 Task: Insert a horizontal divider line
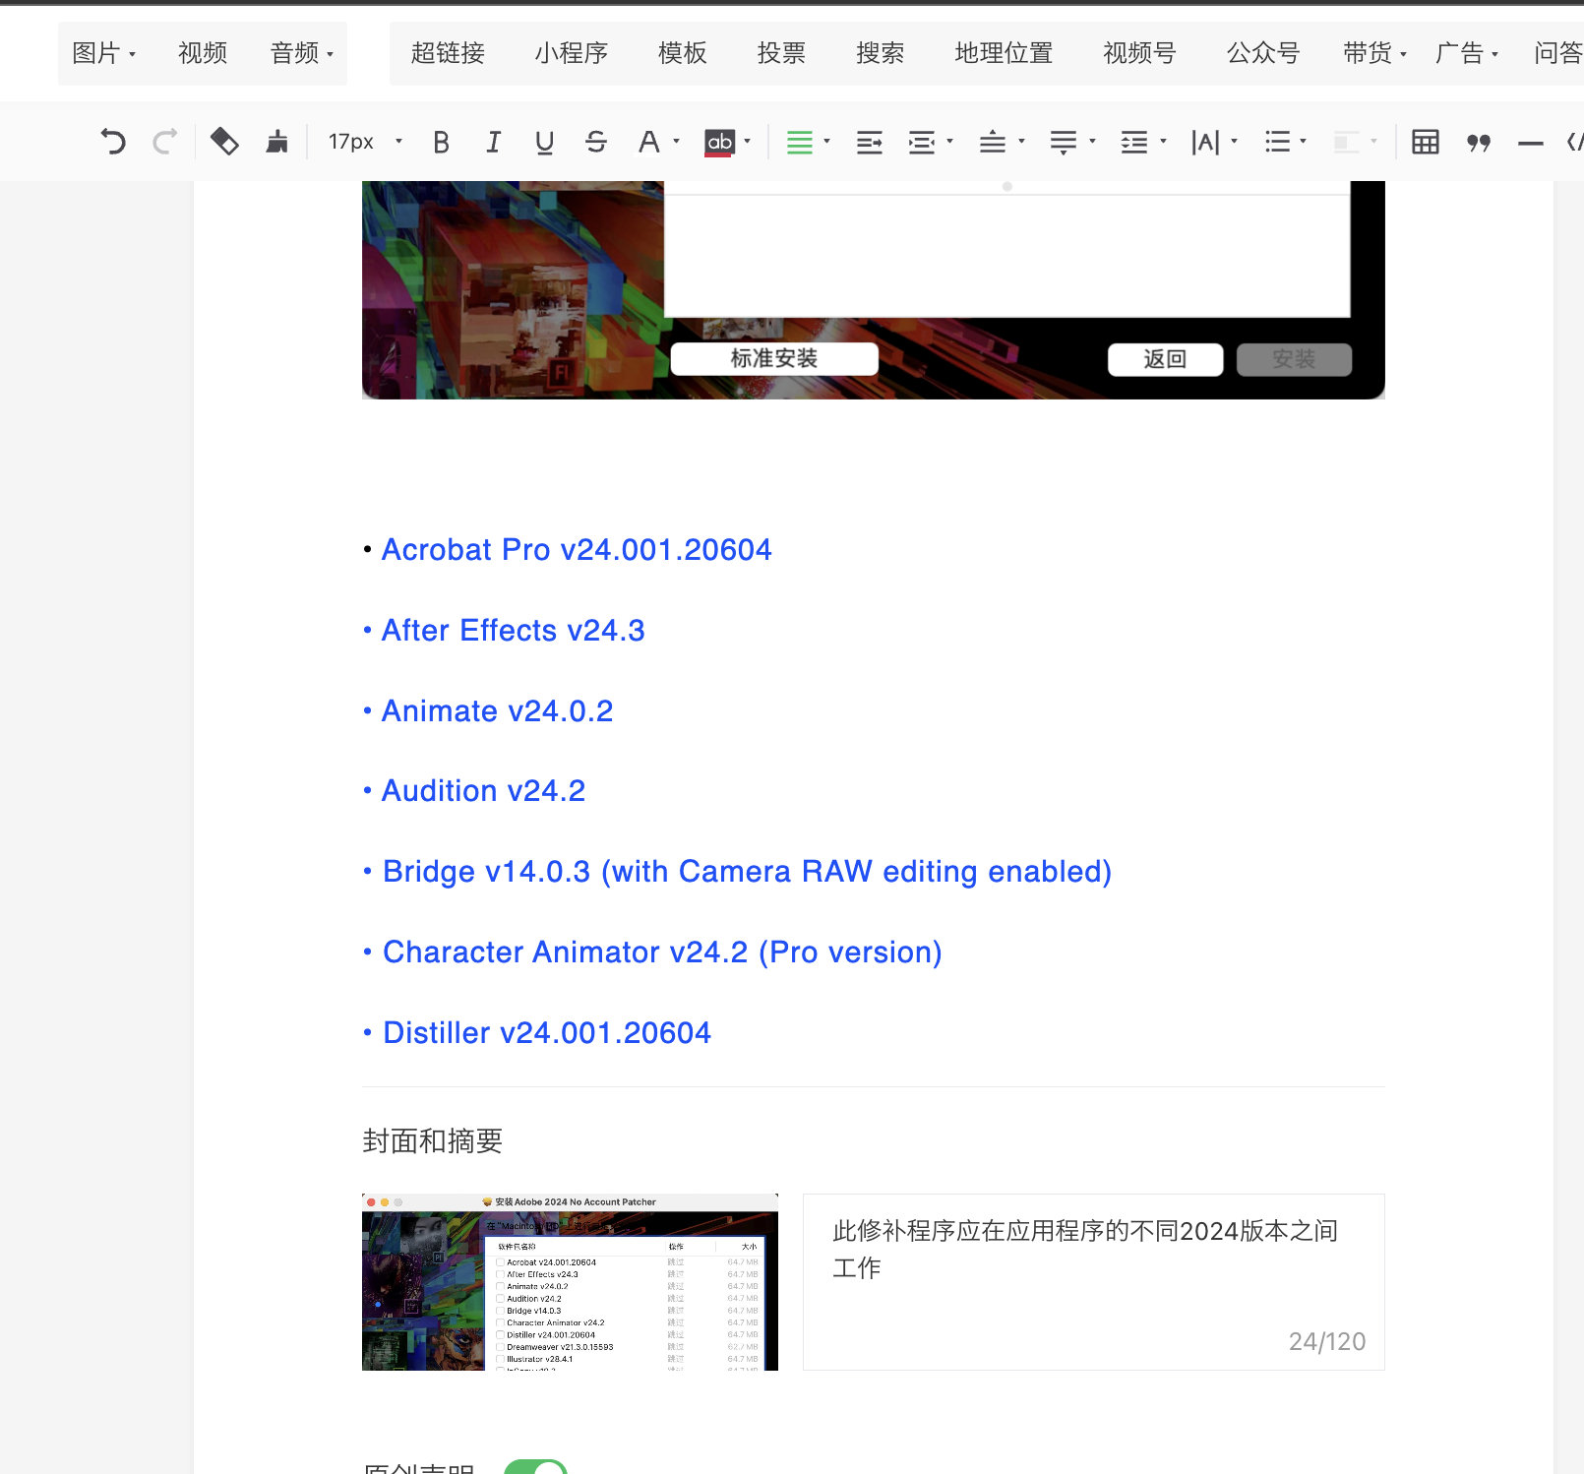point(1531,144)
